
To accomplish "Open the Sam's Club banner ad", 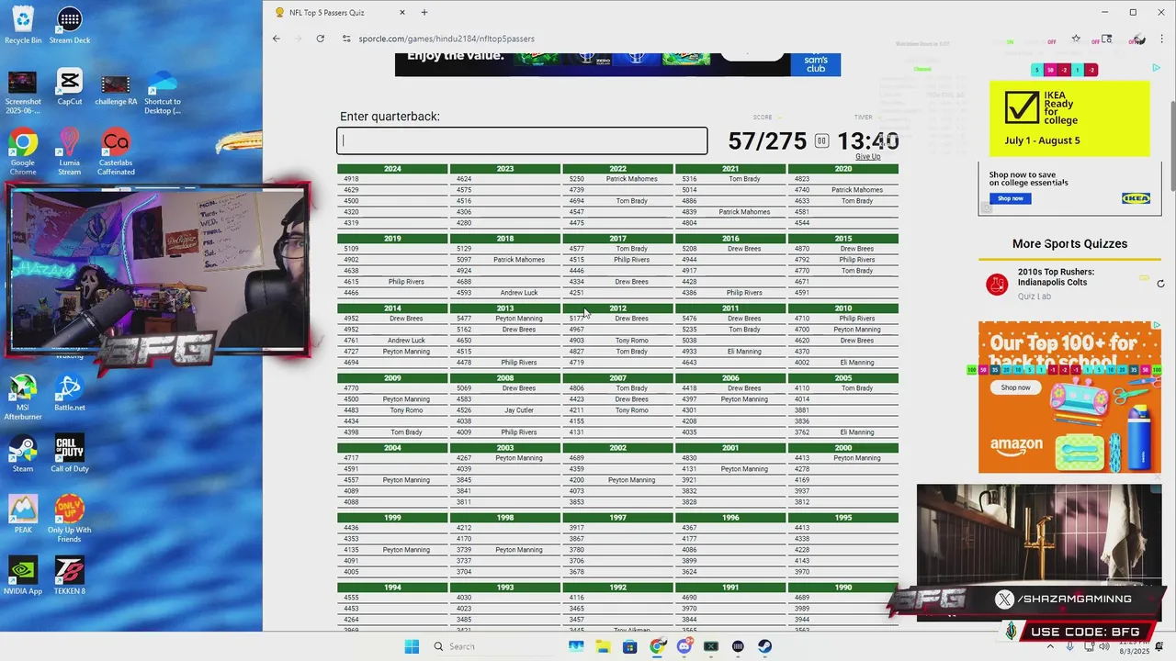I will click(617, 64).
